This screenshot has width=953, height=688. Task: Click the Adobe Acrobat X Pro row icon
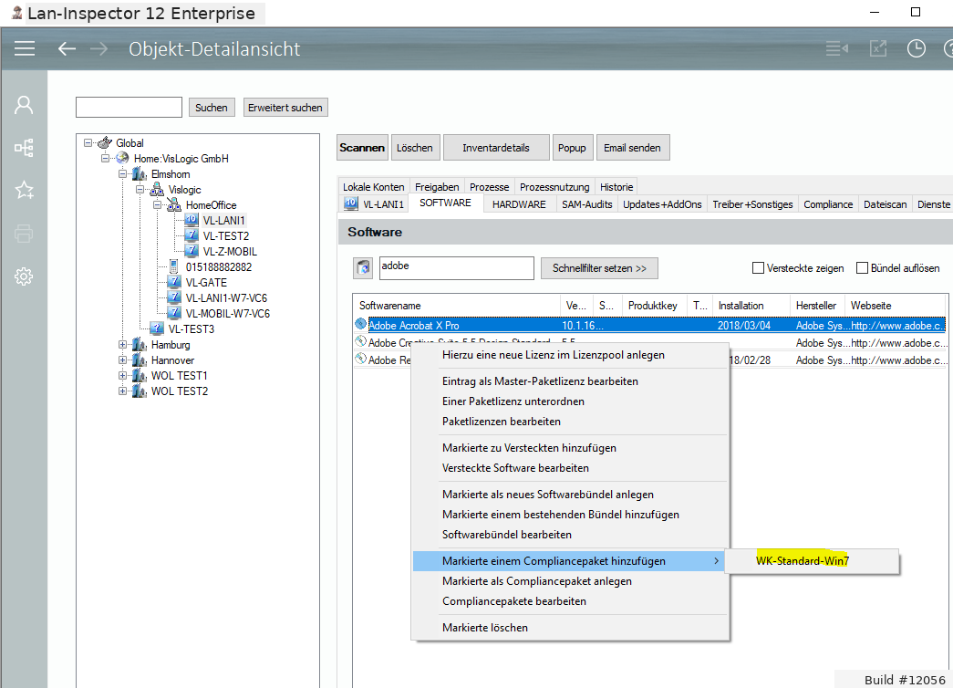pos(360,324)
